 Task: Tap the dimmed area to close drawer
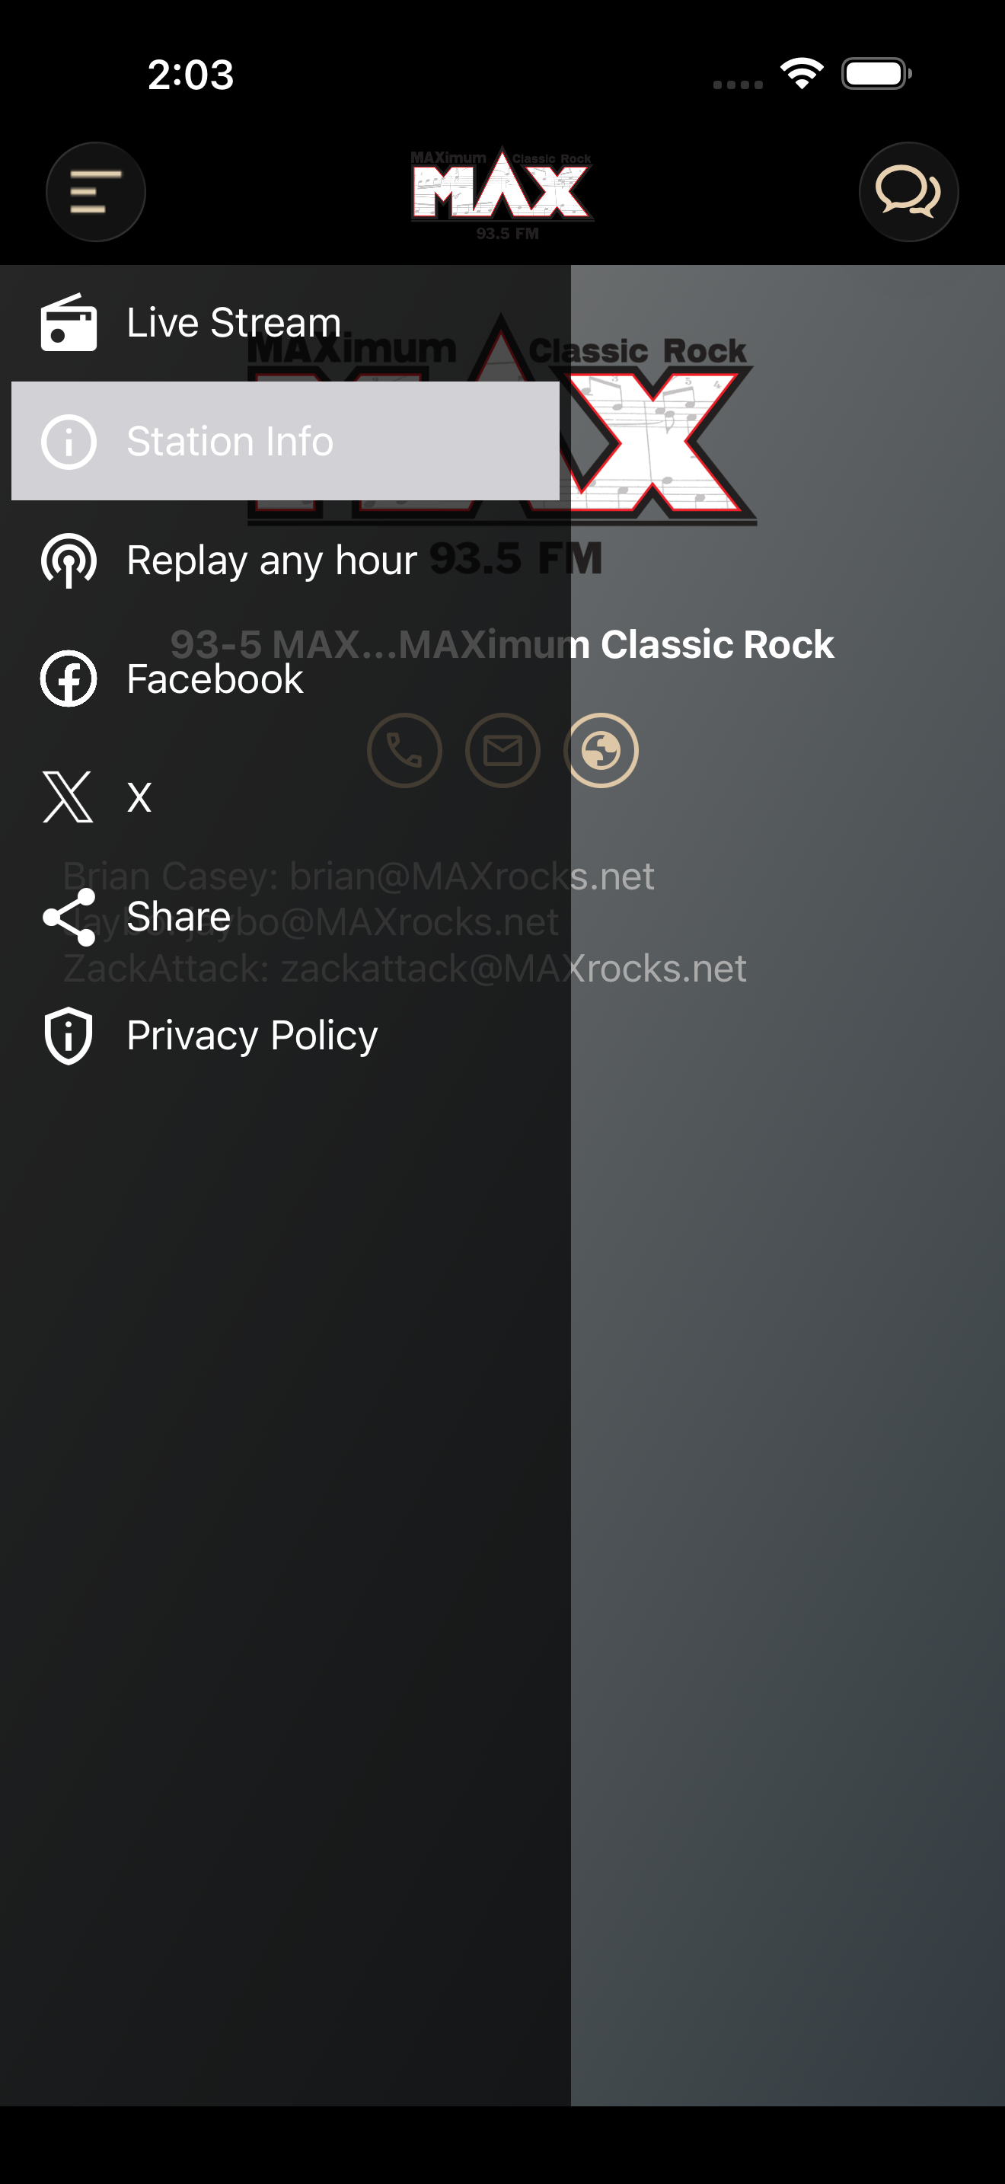(x=788, y=1442)
